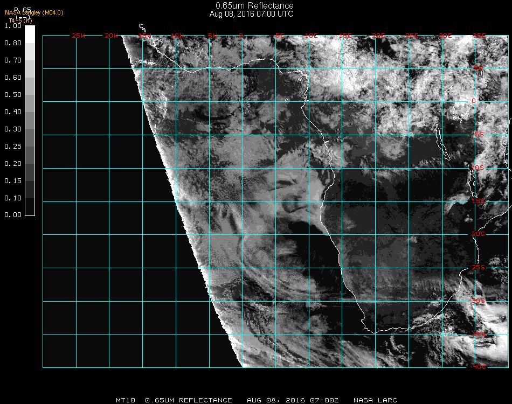Click the 5N latitude label
512x404 pixels.
click(x=479, y=68)
